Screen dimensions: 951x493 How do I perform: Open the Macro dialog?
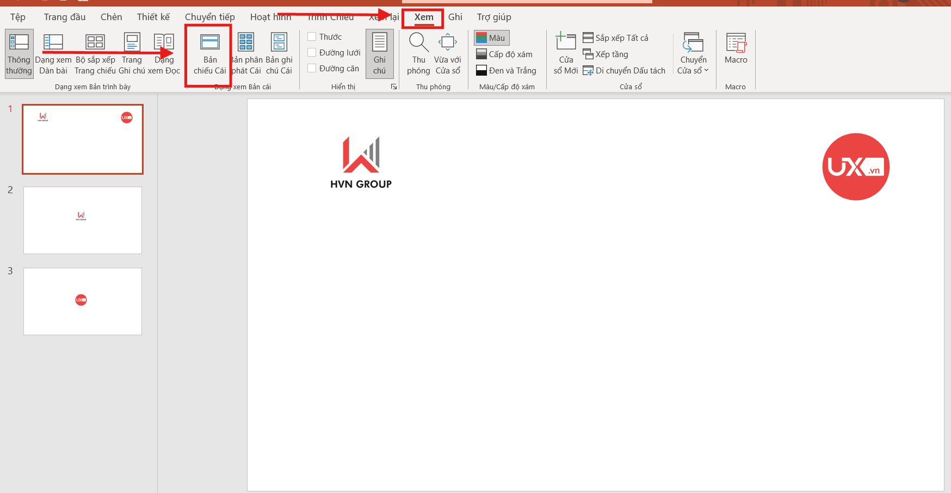(x=736, y=53)
